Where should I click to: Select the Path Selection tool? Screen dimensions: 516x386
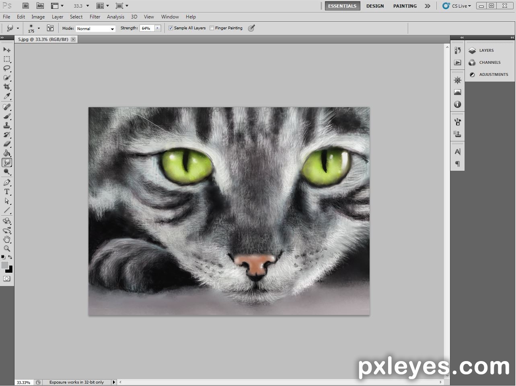[7, 201]
